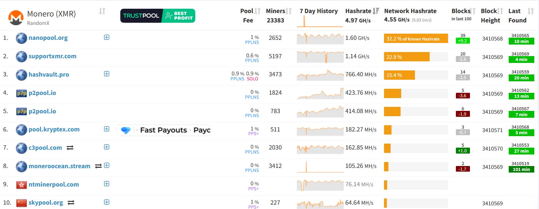Click the Fast Payouts Kryptex ad banner

(x=164, y=130)
